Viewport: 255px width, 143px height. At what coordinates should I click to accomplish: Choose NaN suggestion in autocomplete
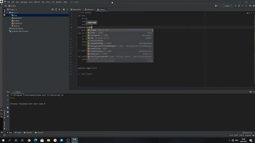120,38
